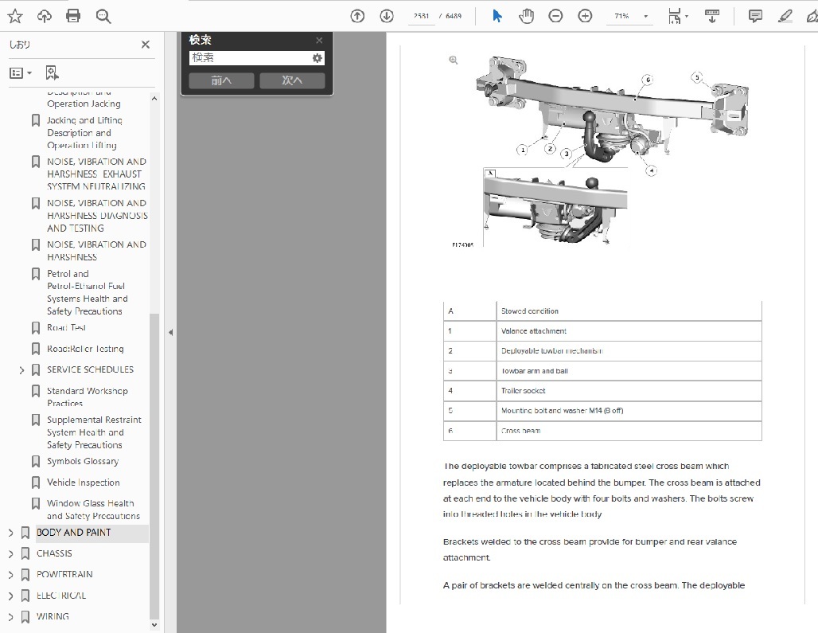Zoom in with the plus icon
This screenshot has height=633, width=818.
point(586,16)
